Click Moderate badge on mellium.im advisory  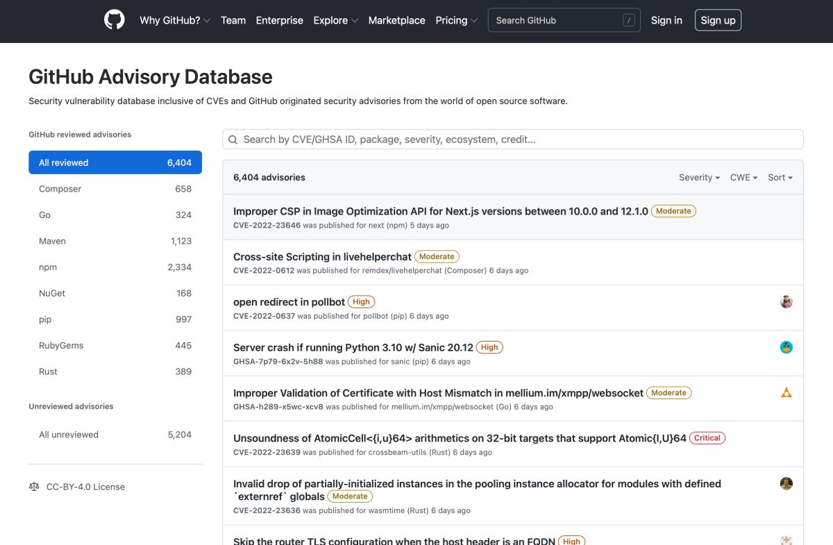point(669,393)
